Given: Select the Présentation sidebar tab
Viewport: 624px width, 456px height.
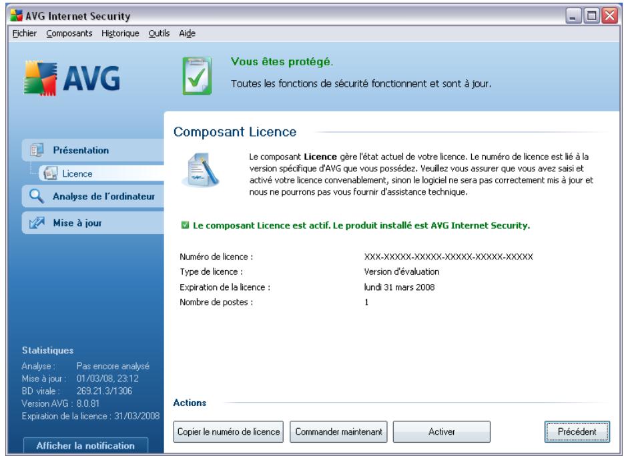Looking at the screenshot, I should (93, 150).
